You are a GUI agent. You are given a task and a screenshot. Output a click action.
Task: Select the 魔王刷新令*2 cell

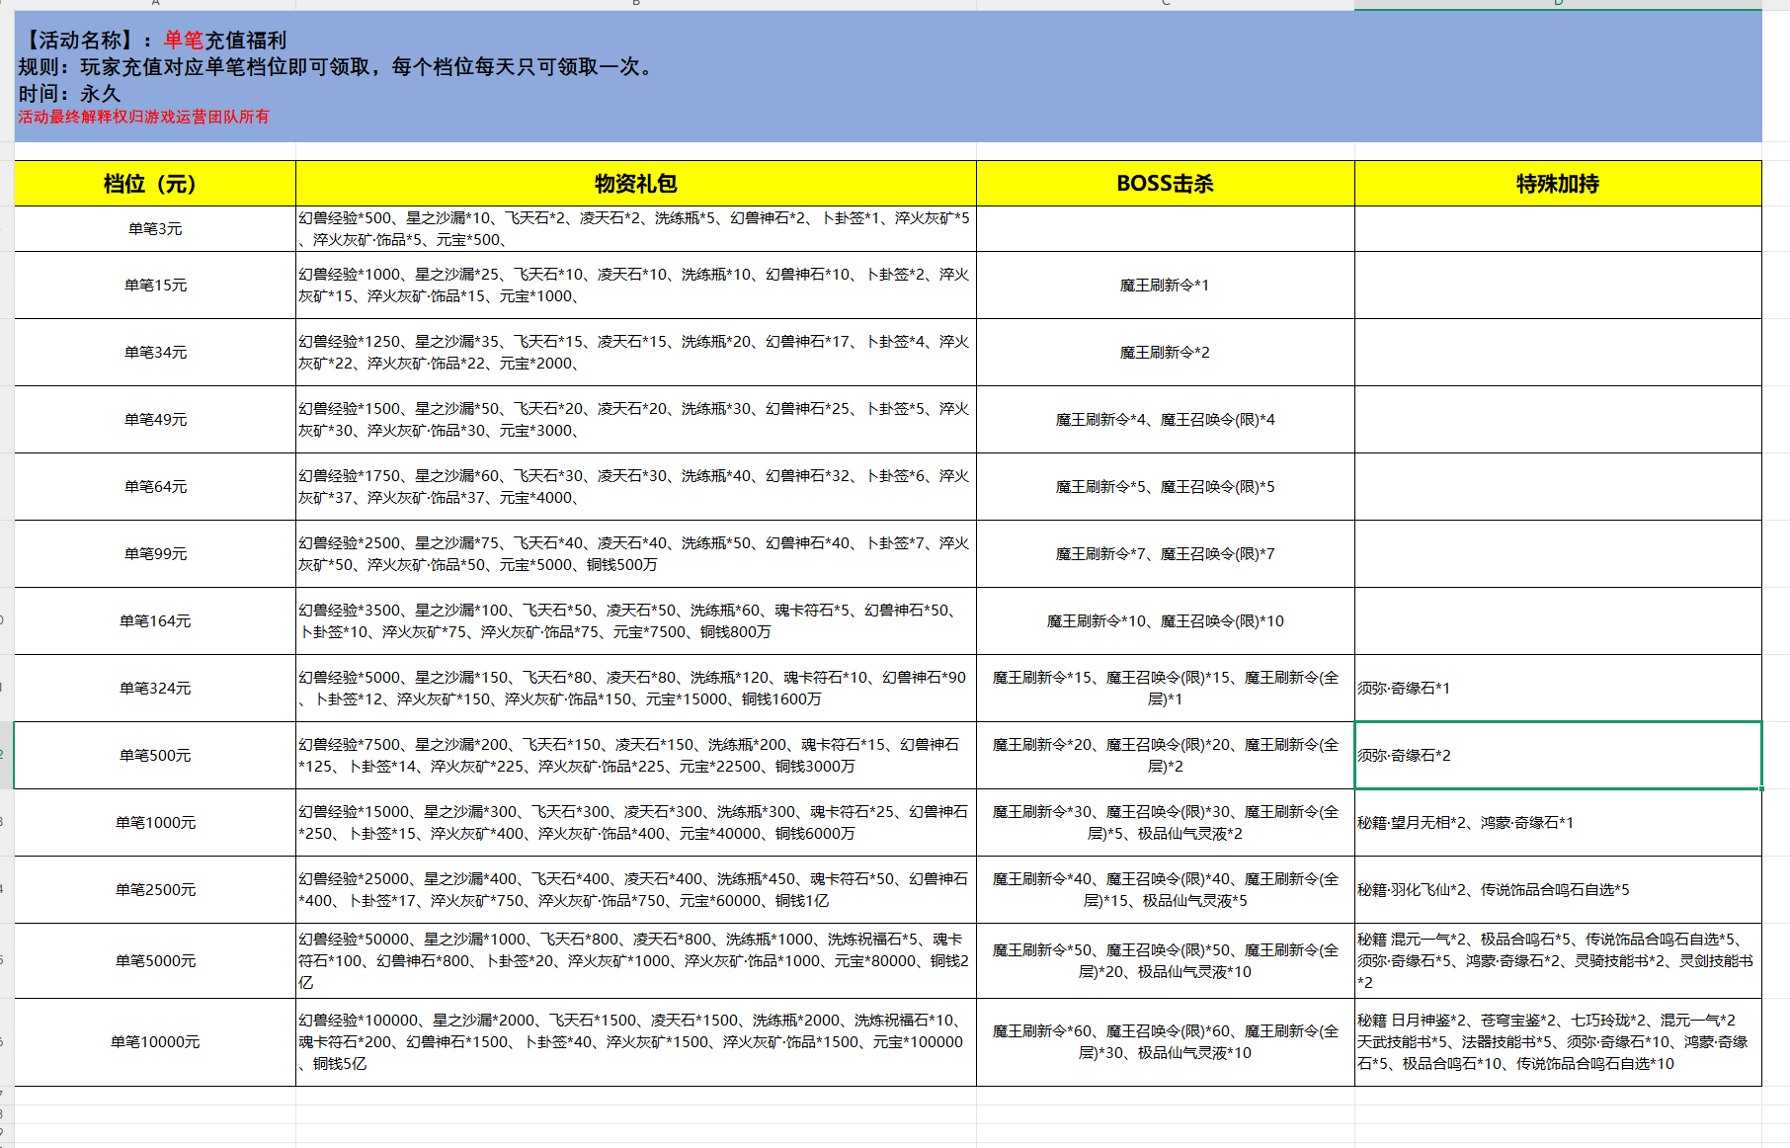pos(1165,353)
